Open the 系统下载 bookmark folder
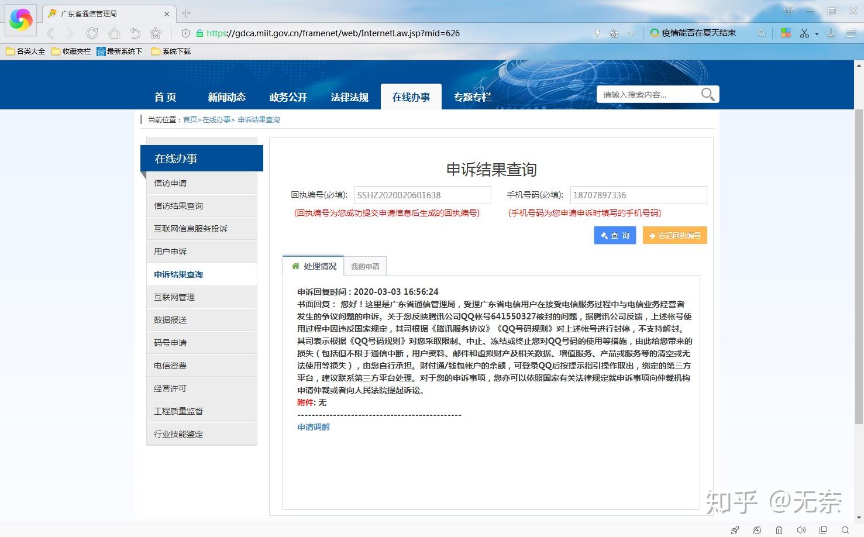The width and height of the screenshot is (864, 537). point(171,51)
